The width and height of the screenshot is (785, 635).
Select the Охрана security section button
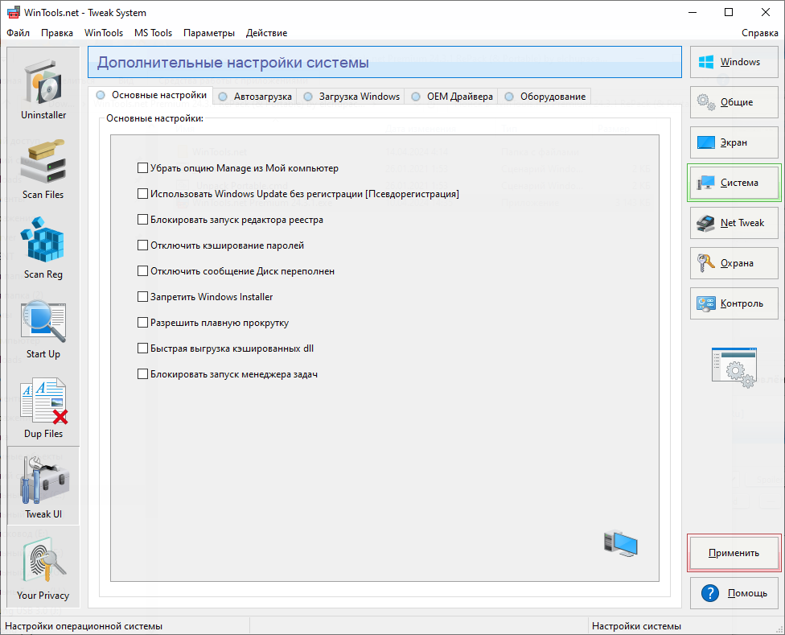pos(734,263)
